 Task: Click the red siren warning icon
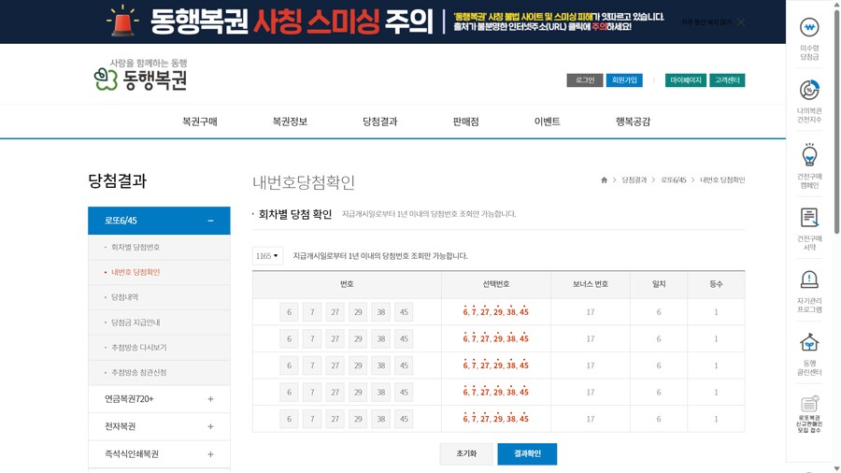click(122, 21)
